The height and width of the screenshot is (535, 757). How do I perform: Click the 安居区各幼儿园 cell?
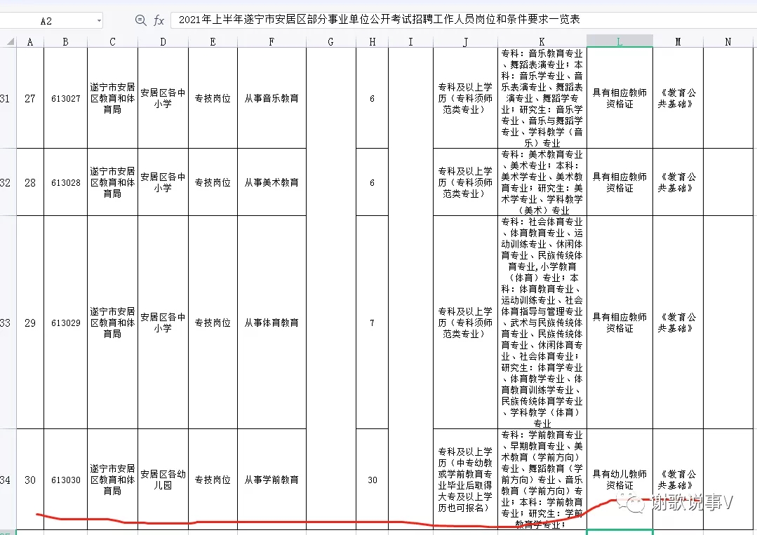163,480
